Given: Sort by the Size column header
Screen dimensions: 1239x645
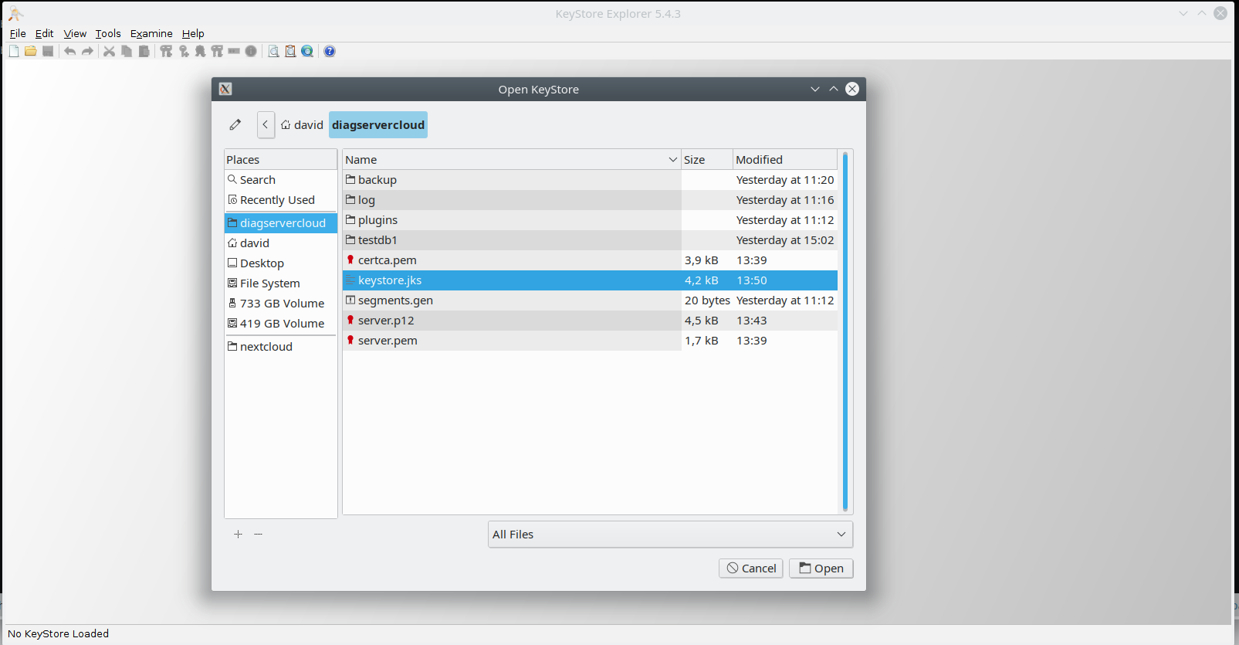Looking at the screenshot, I should (706, 159).
